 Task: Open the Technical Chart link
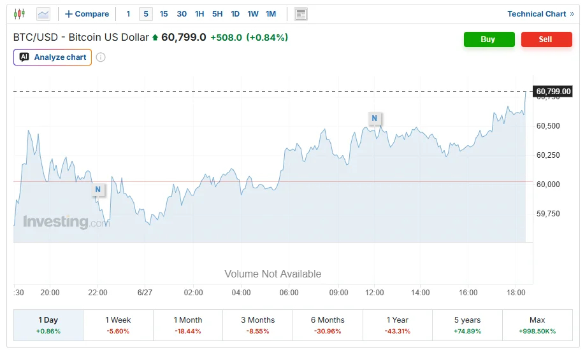540,14
